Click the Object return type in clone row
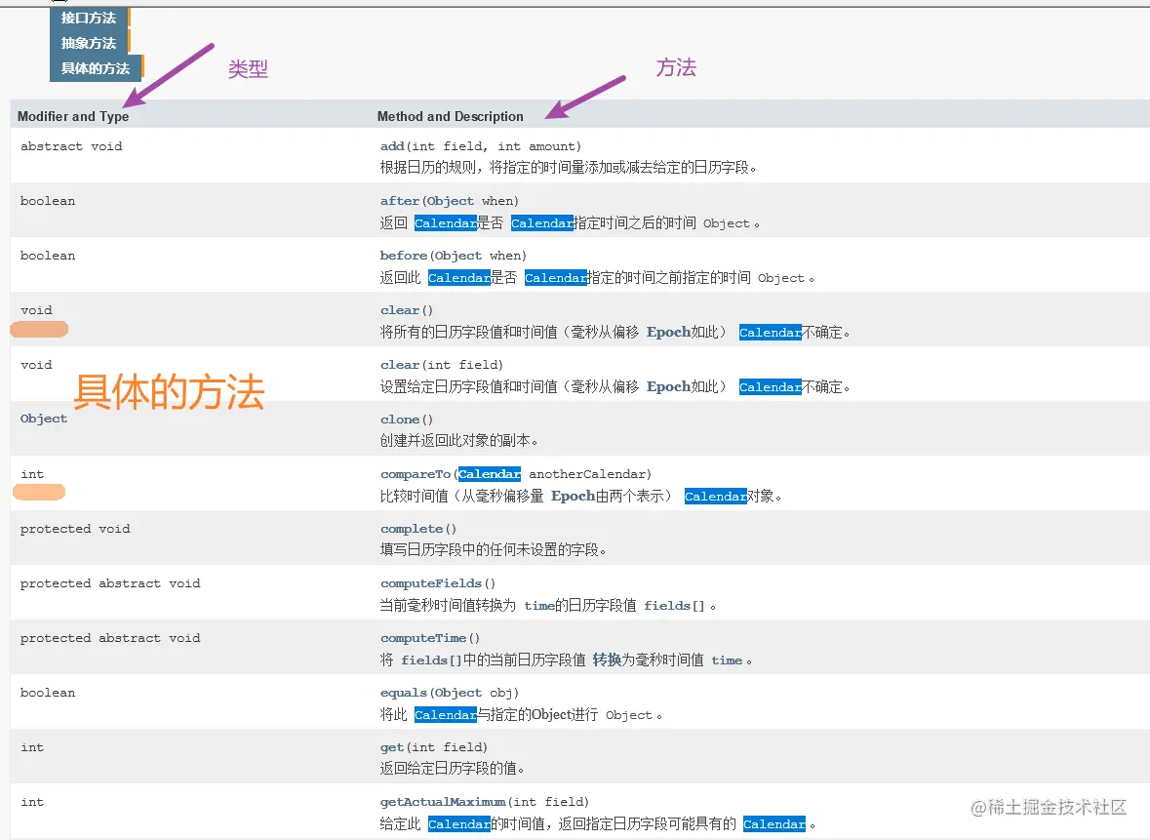Screen dimensions: 1150x840 [x=44, y=419]
